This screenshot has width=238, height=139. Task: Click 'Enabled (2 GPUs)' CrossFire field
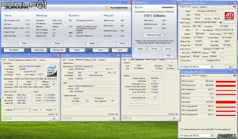coord(213,60)
